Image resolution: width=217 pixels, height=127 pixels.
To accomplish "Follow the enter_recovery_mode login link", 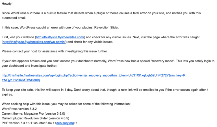I will pos(93,75).
